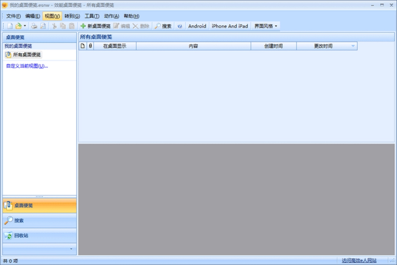Expand the Open button's dropdown arrow
This screenshot has width=397, height=265.
coord(25,26)
